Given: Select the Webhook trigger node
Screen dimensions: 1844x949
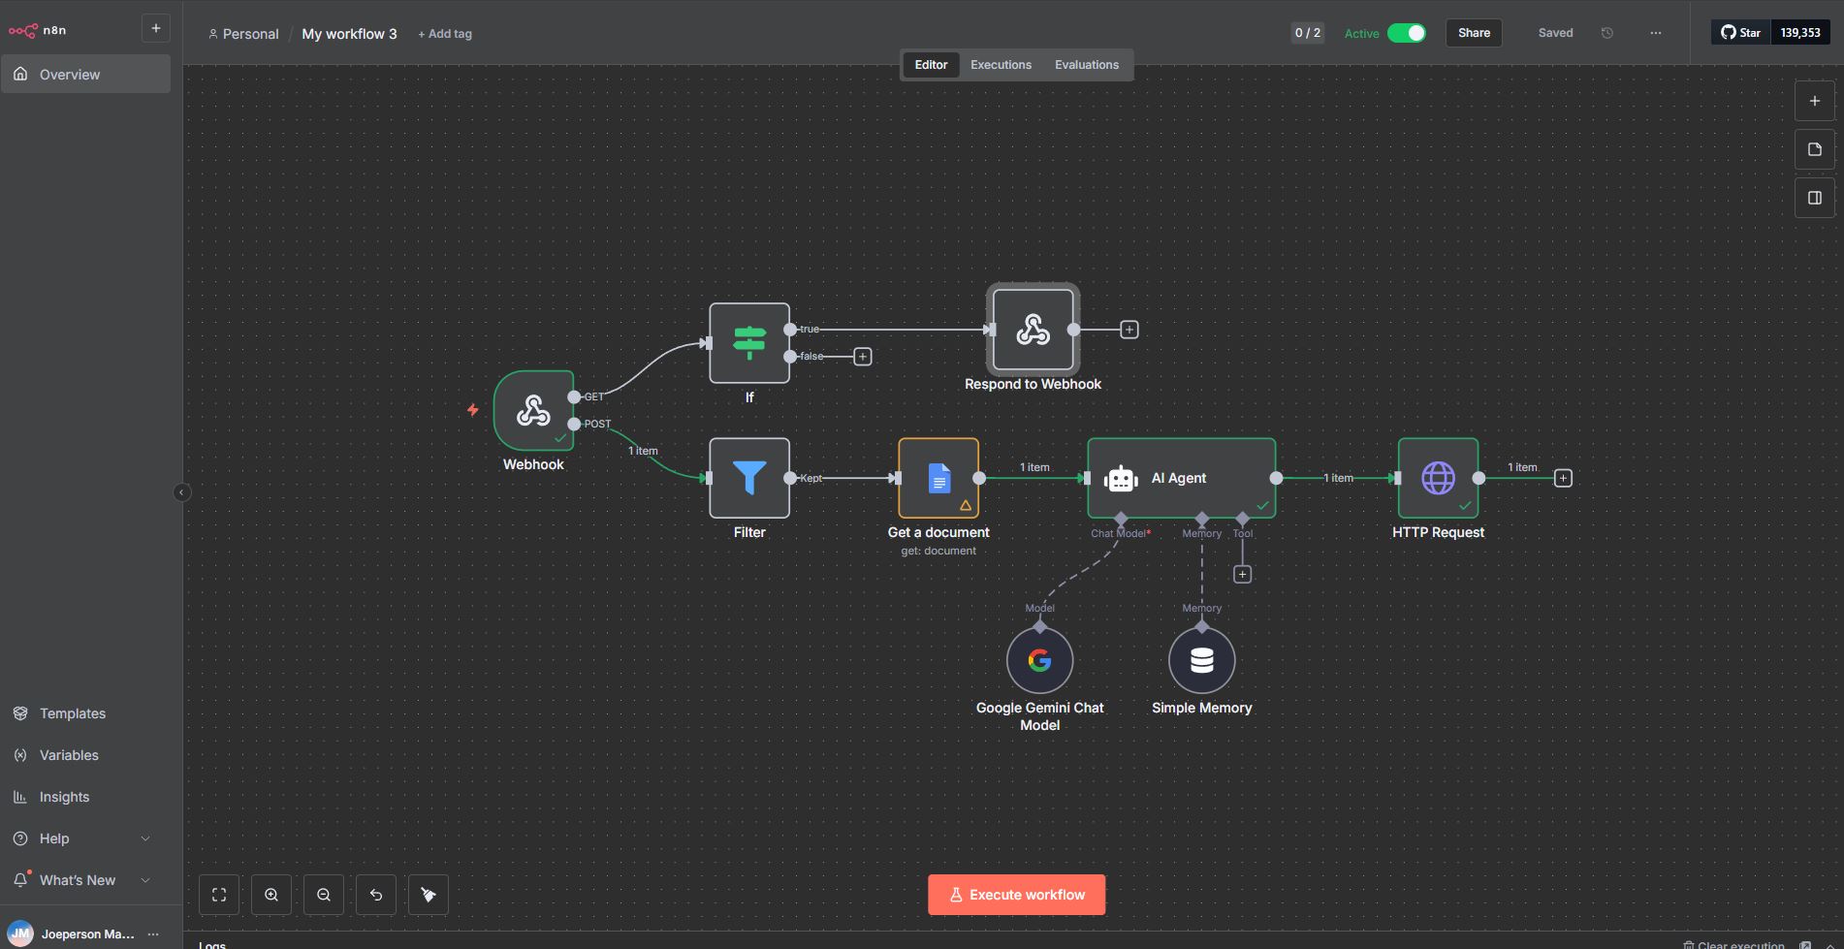Looking at the screenshot, I should (533, 410).
